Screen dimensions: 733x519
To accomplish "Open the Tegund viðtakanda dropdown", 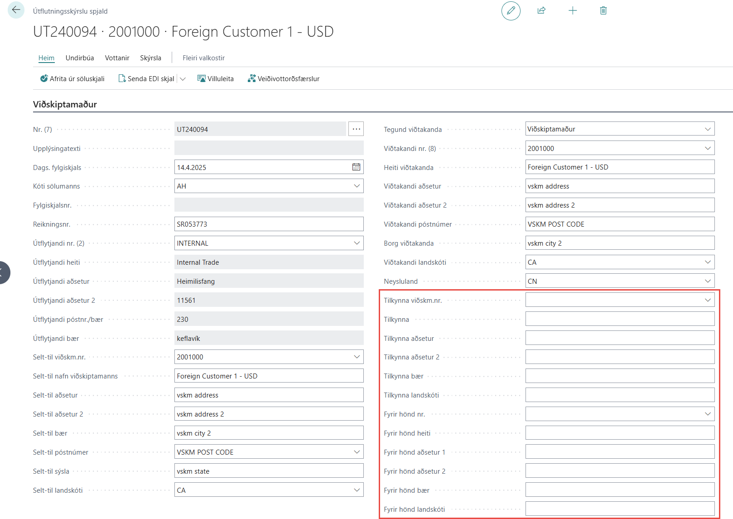I will [707, 129].
